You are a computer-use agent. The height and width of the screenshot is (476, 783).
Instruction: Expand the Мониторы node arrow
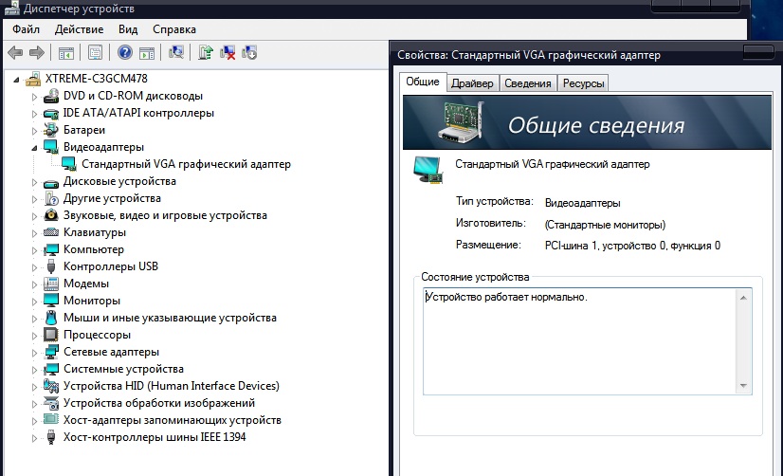click(34, 302)
